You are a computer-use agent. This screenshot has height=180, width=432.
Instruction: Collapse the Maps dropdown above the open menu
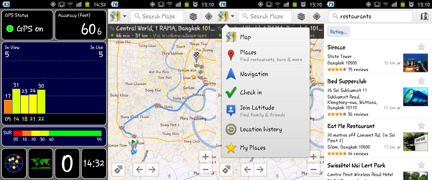pos(226,16)
